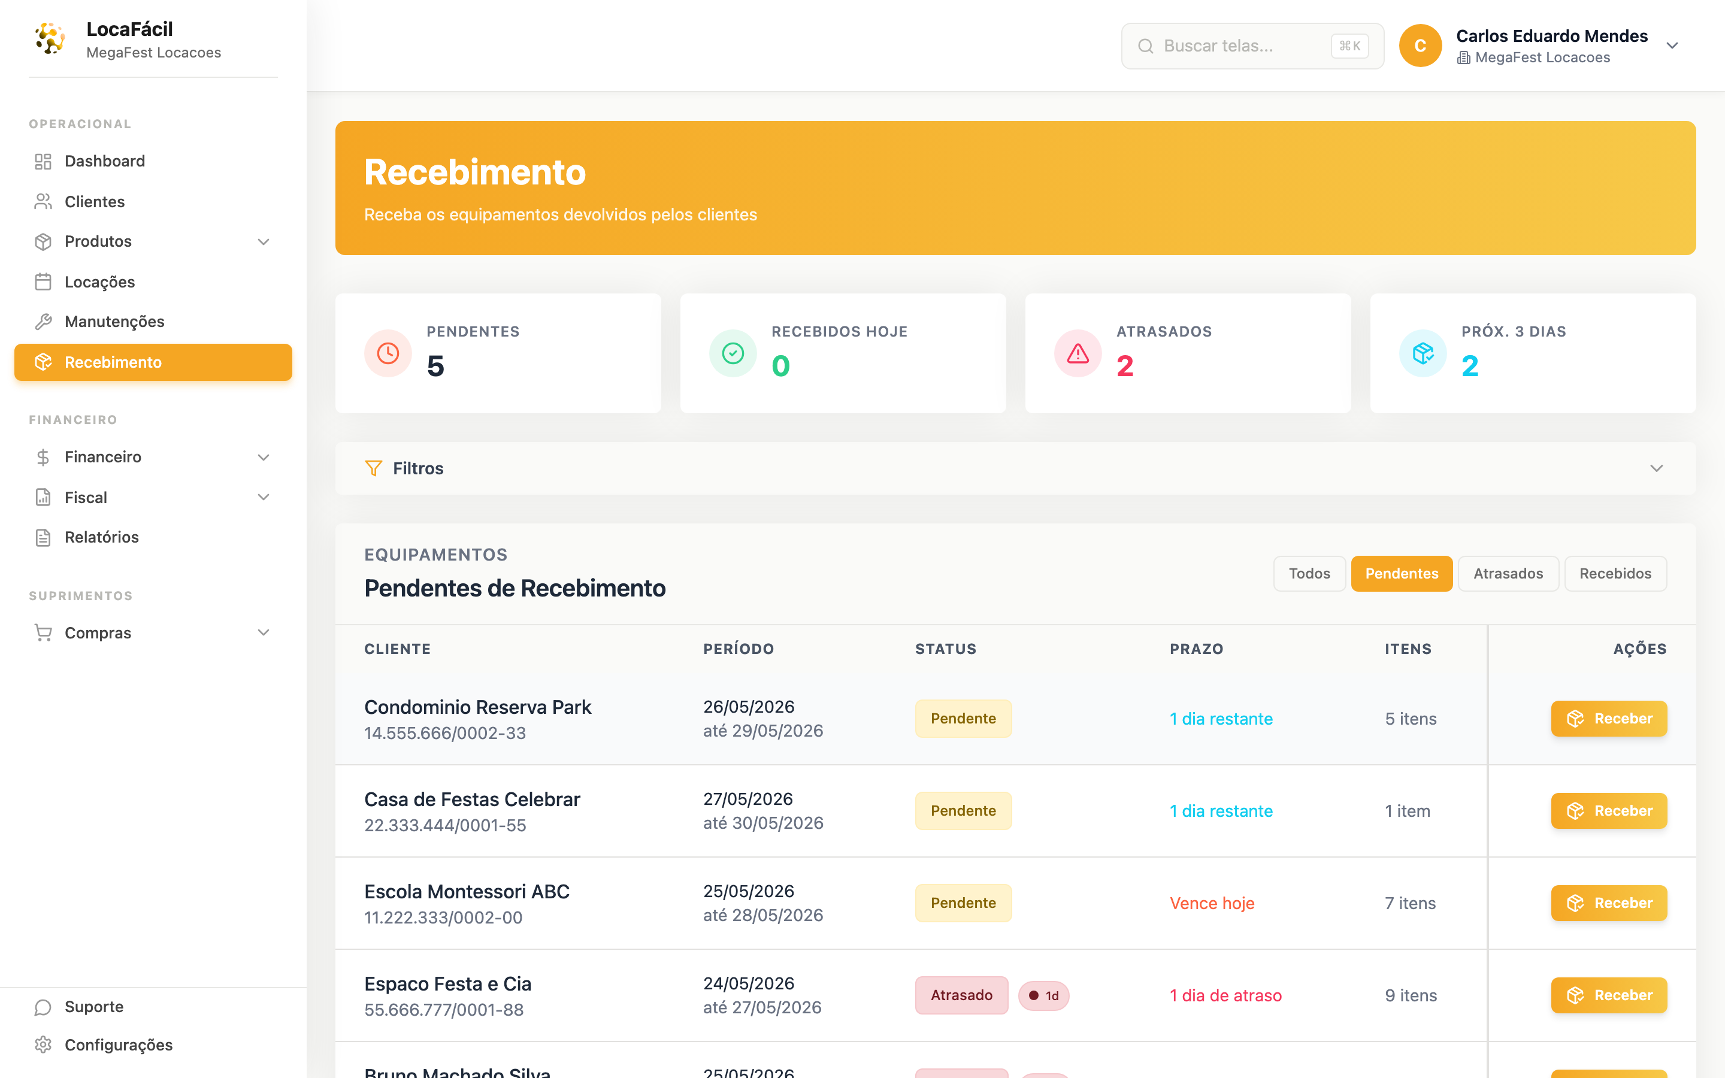Screen dimensions: 1725x1078
Task: Click the Configurações gear icon
Action: (x=43, y=1044)
